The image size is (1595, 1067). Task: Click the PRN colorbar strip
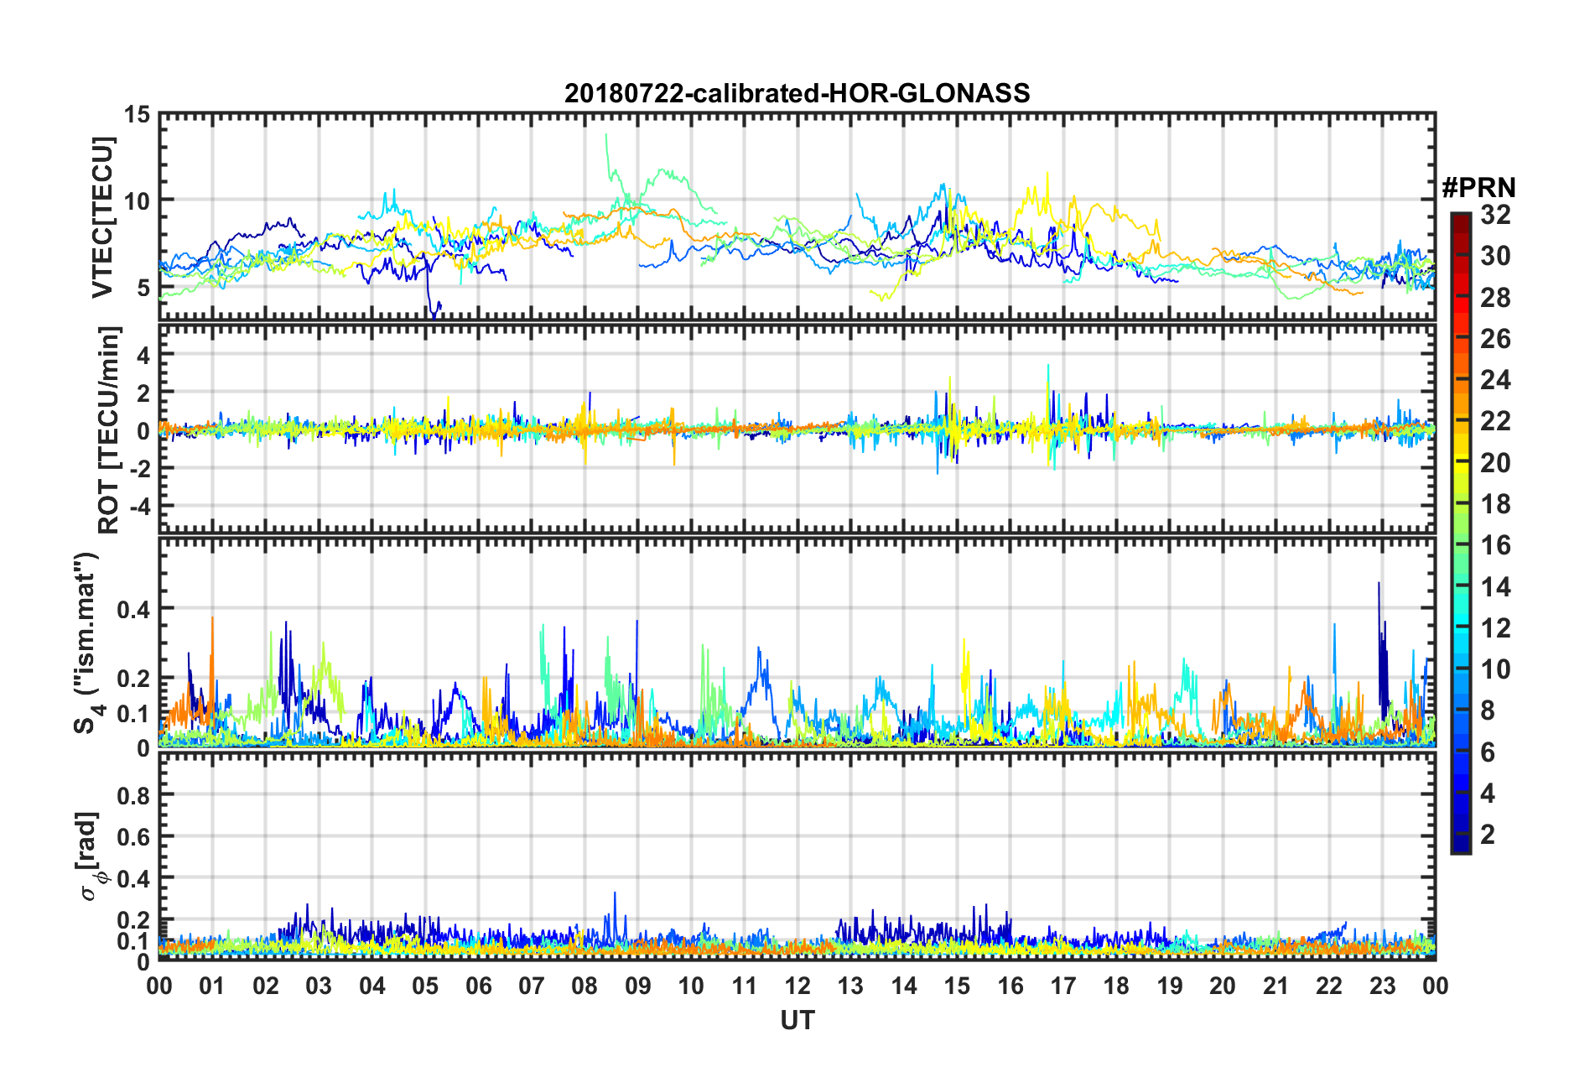(1461, 533)
